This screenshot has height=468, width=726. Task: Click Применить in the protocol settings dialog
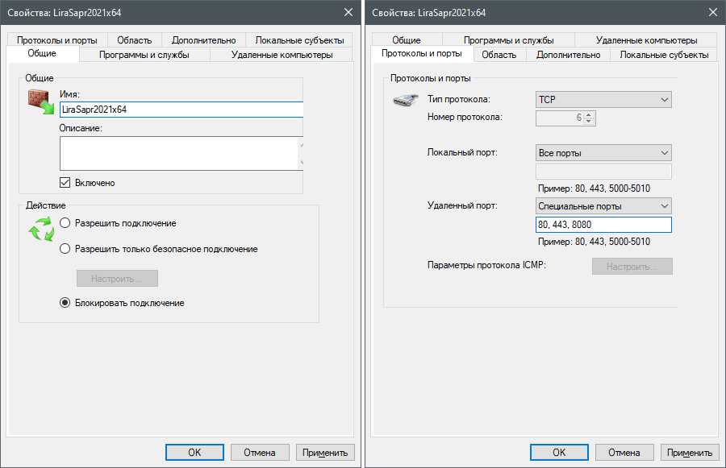coord(690,452)
